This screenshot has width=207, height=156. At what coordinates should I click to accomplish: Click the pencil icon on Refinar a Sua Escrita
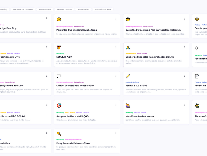pos(128,76)
